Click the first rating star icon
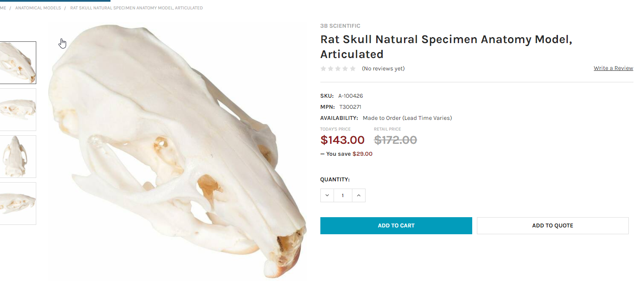Screen dimensions: 642x288 (x=323, y=69)
